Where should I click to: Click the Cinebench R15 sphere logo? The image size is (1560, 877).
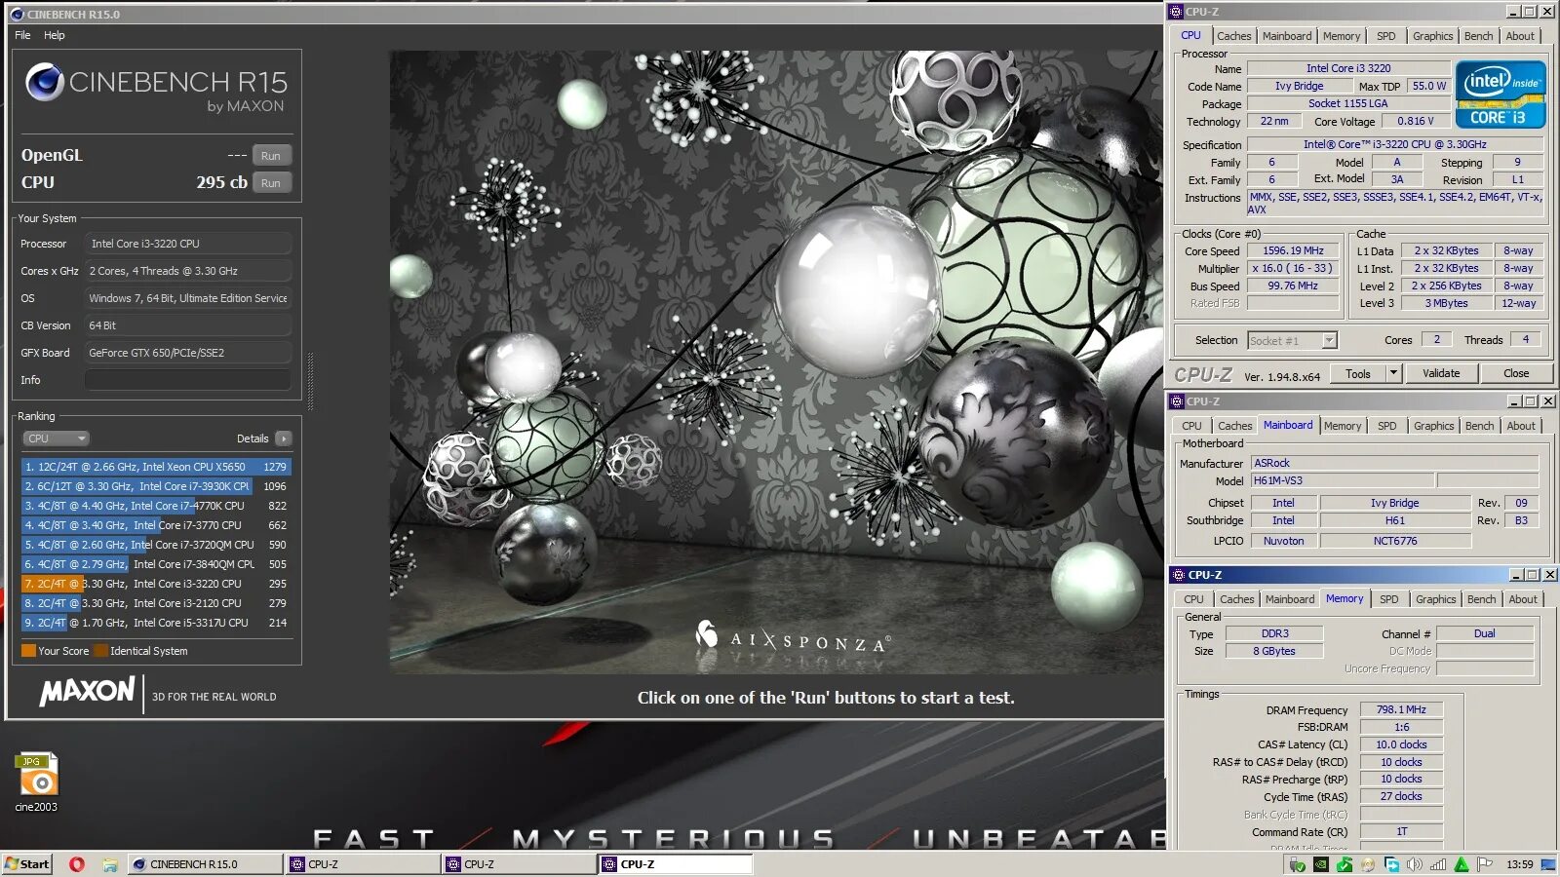tap(45, 83)
